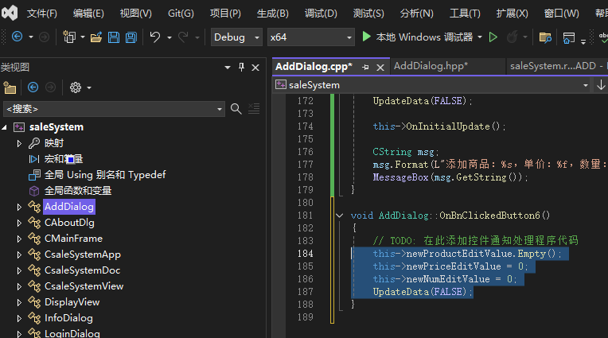The height and width of the screenshot is (338, 608).
Task: Click the Open File folder icon
Action: [96, 37]
